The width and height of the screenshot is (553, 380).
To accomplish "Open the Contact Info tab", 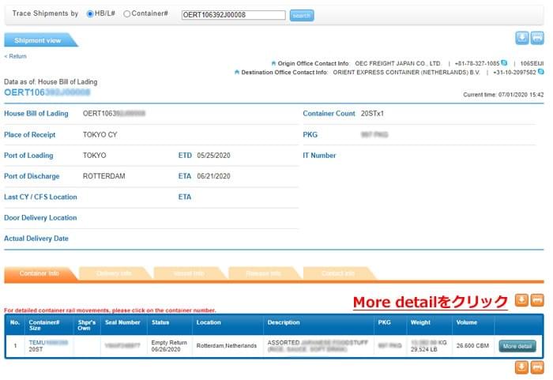I will coord(337,274).
